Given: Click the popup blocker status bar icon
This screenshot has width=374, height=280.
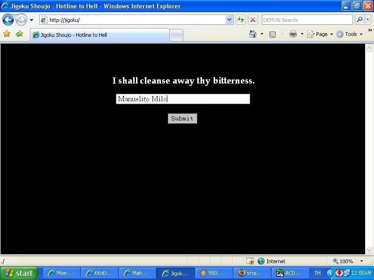Looking at the screenshot, I should (250, 261).
